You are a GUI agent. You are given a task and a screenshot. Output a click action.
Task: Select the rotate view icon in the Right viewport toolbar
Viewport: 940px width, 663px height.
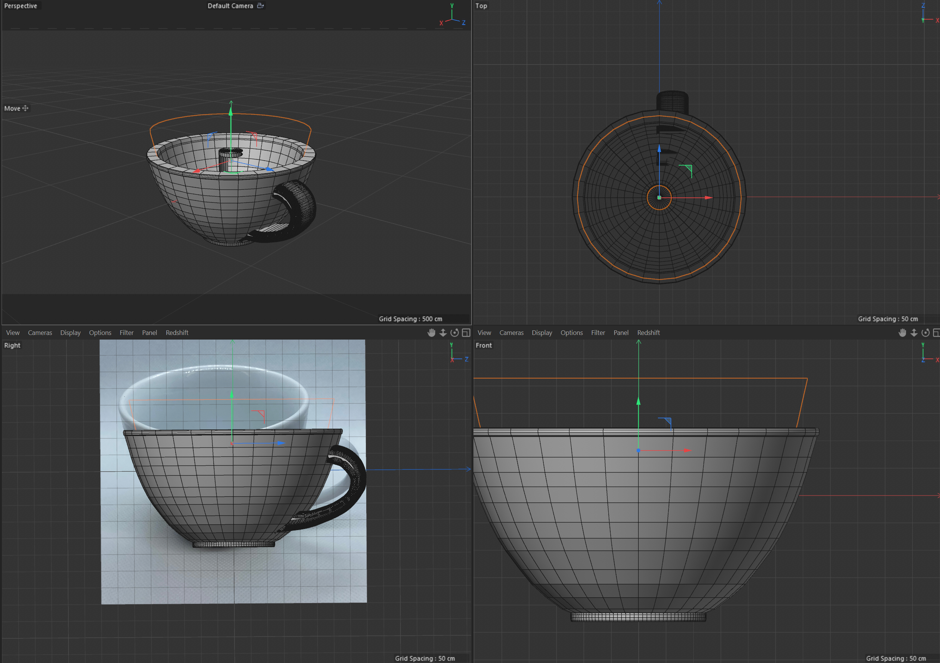click(x=455, y=333)
